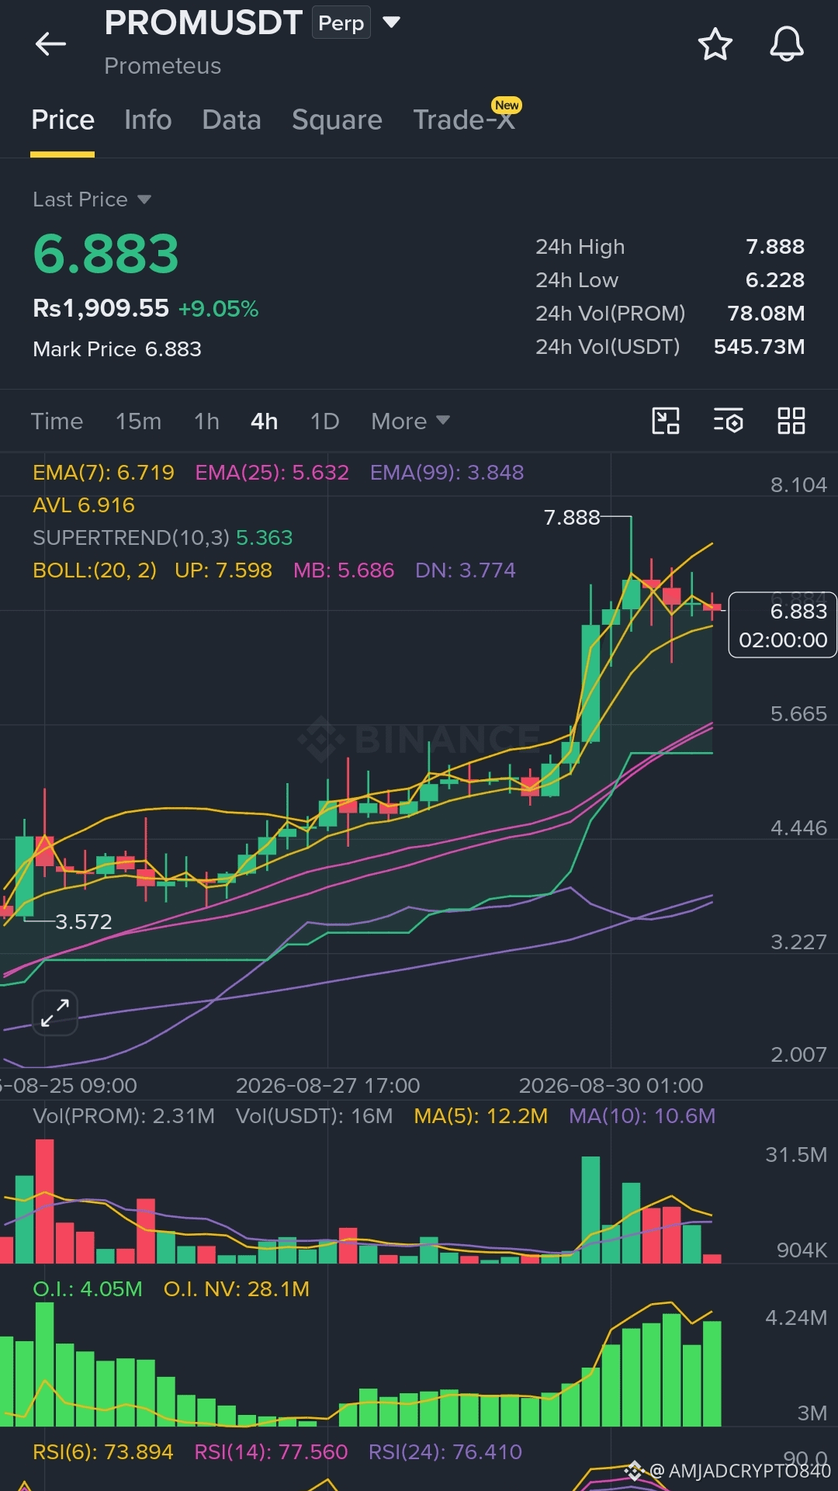
Task: Tap the 7.888 high price marker
Action: point(572,517)
